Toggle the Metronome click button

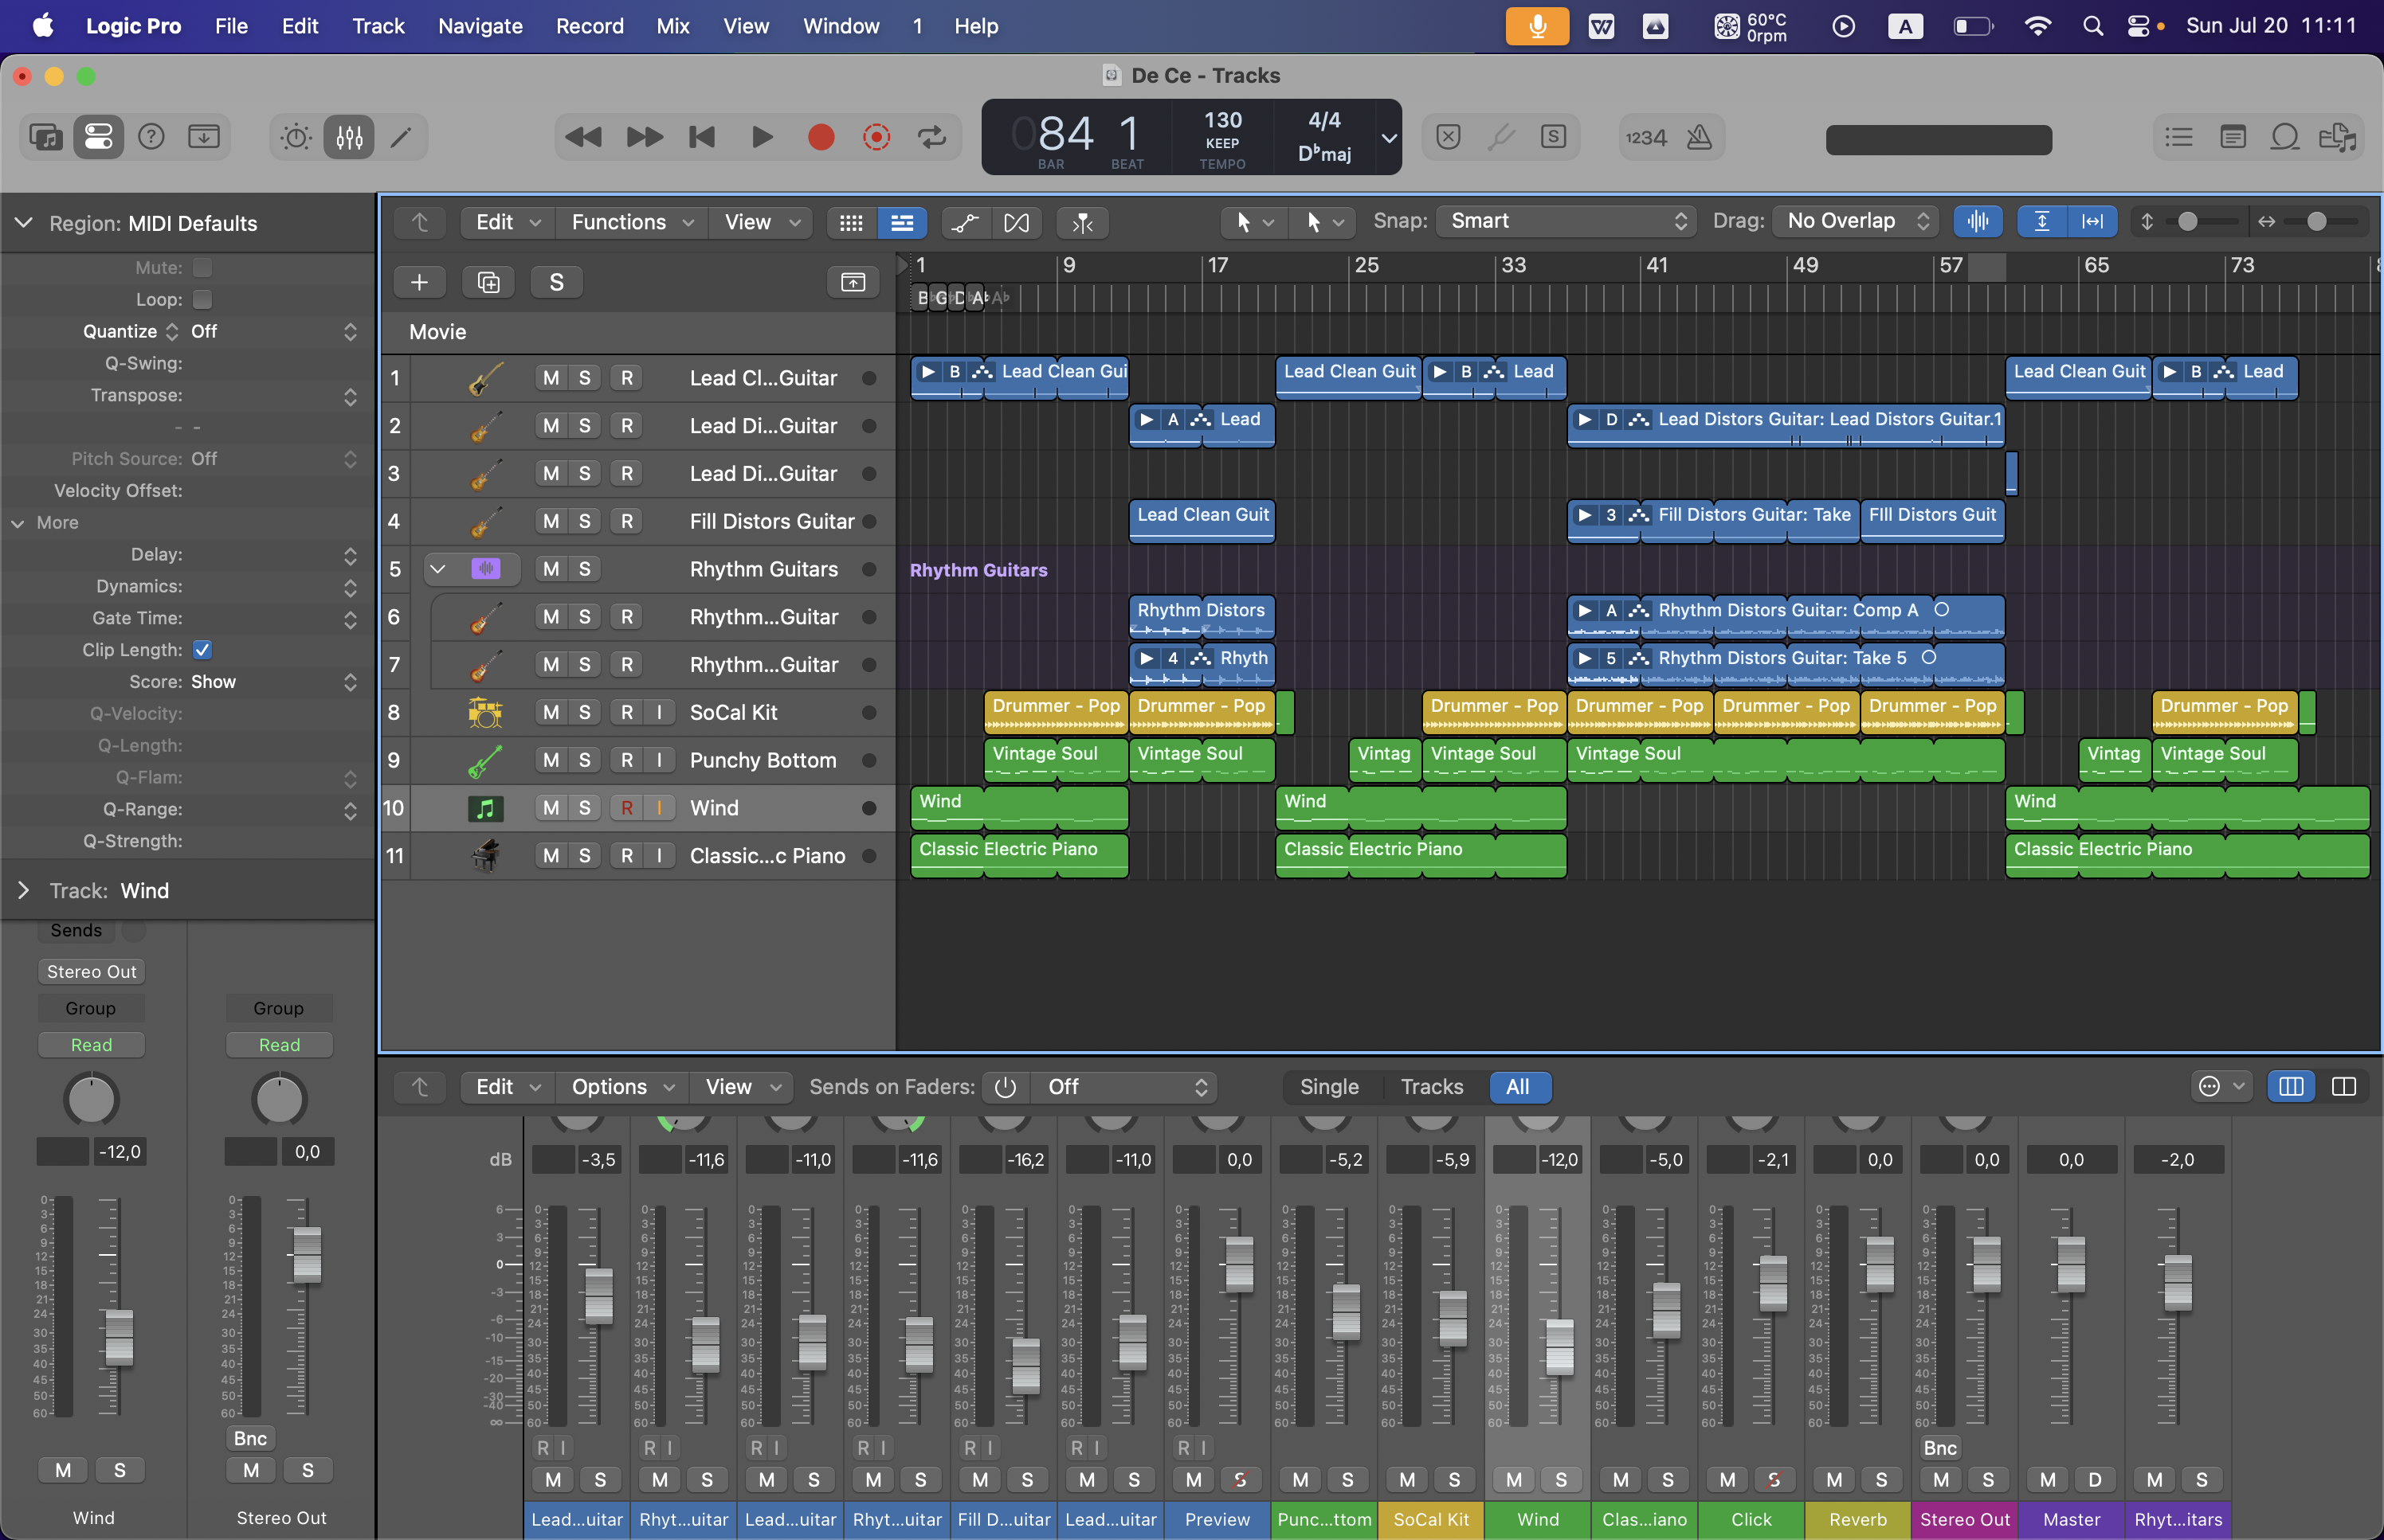(1700, 138)
